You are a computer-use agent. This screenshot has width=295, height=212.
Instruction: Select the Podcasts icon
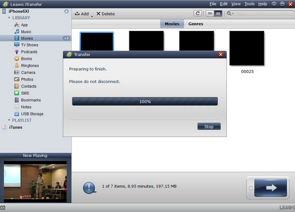[17, 52]
